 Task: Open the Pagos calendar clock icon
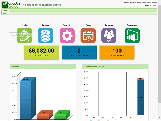point(88,36)
